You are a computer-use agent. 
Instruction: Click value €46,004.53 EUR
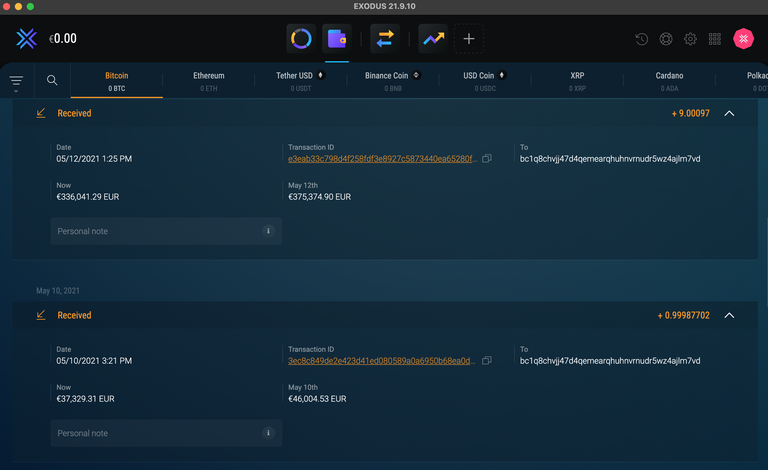(x=317, y=399)
